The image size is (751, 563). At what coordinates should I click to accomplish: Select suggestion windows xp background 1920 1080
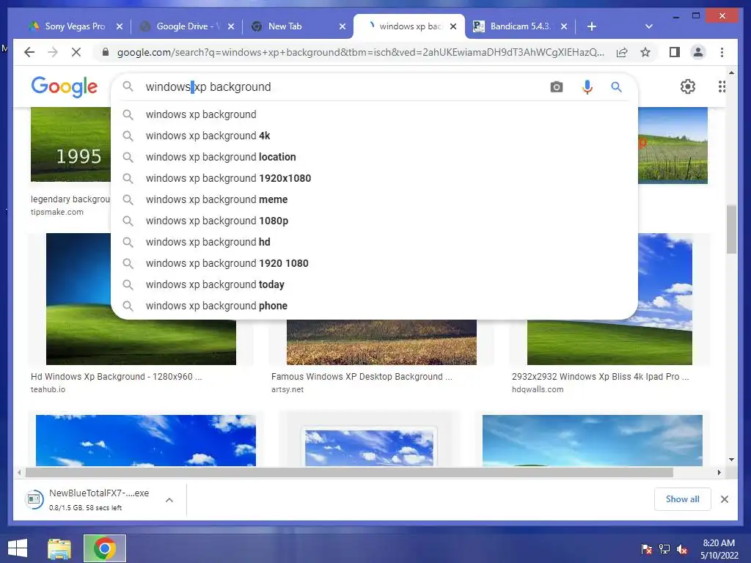[374, 263]
